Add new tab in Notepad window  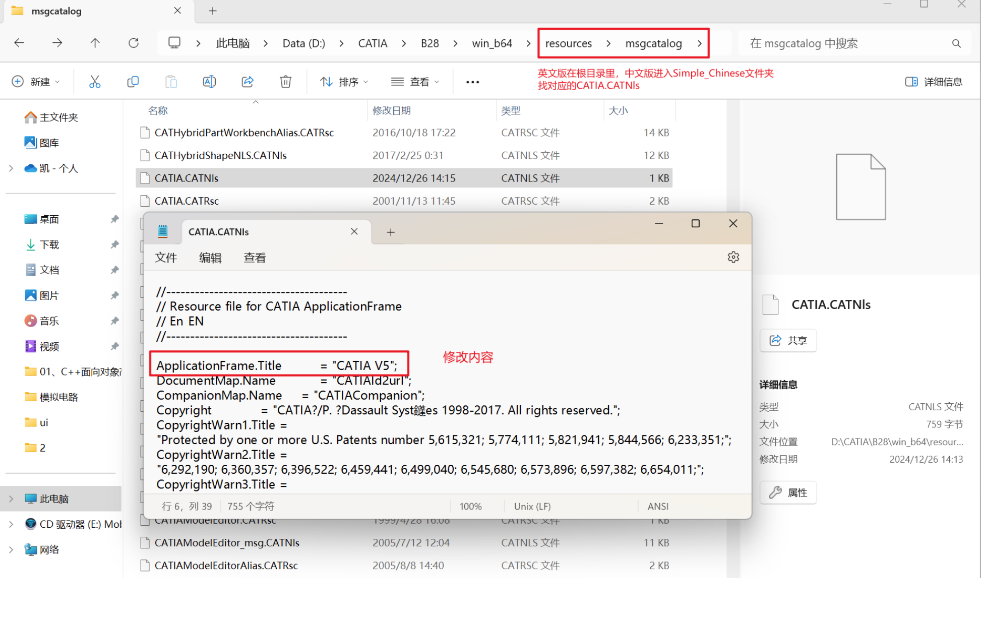tap(391, 232)
